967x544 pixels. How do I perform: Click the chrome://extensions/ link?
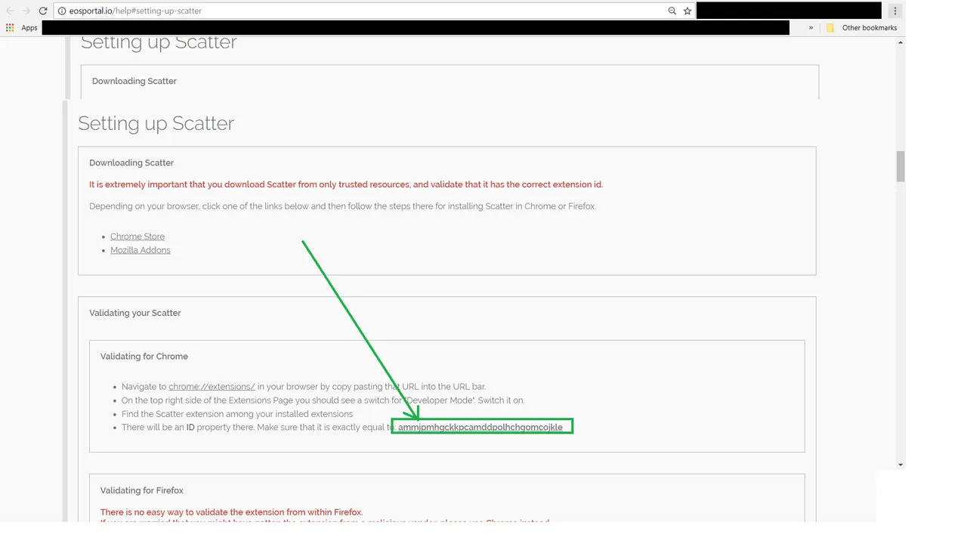coord(212,386)
